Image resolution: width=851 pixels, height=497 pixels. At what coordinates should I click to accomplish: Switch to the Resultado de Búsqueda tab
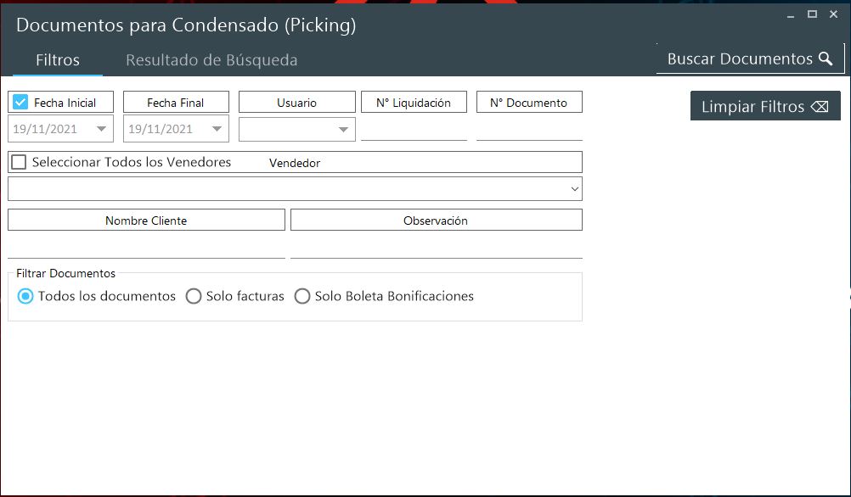point(211,60)
